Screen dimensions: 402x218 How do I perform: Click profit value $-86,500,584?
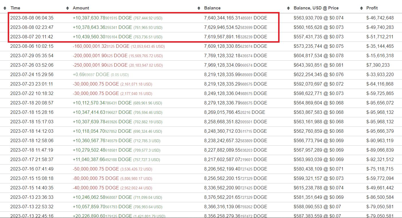coord(380,197)
